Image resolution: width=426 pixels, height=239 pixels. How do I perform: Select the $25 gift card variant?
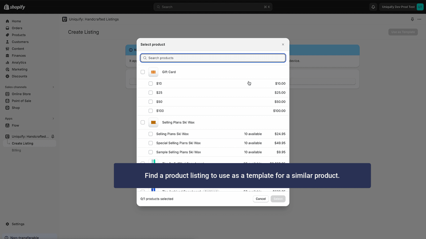tap(150, 92)
